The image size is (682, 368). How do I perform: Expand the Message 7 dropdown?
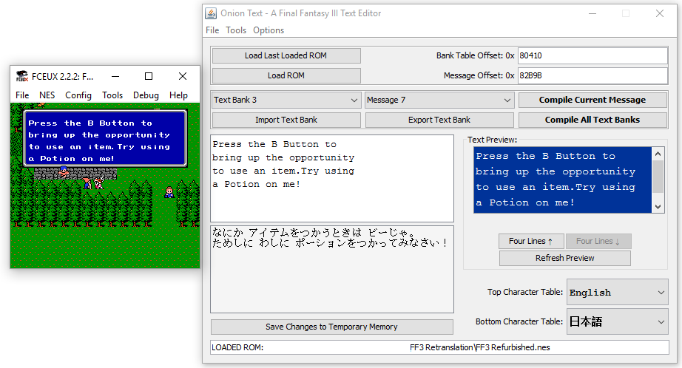coord(439,100)
